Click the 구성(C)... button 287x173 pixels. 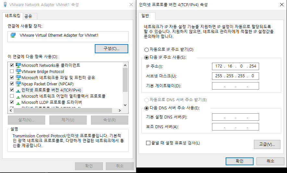(x=111, y=49)
